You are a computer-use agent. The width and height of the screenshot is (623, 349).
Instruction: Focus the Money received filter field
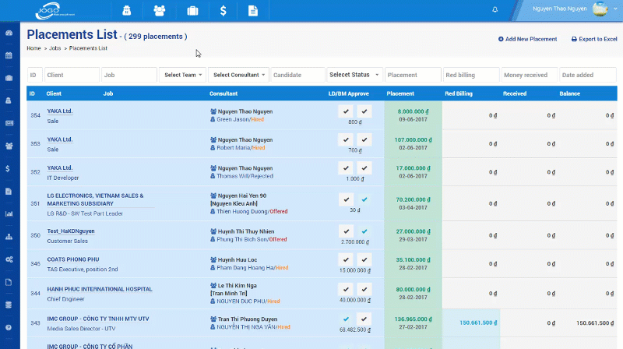coord(530,75)
